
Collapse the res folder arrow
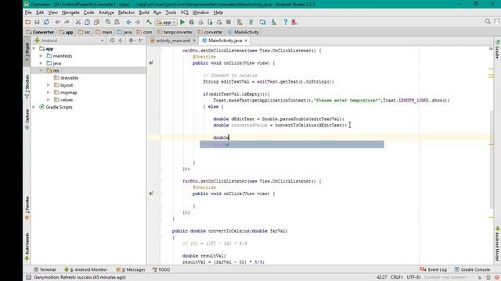41,70
